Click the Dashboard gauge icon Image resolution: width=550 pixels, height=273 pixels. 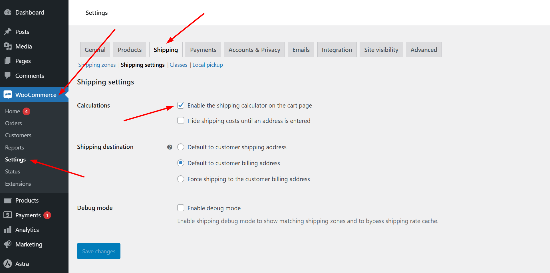[8, 12]
